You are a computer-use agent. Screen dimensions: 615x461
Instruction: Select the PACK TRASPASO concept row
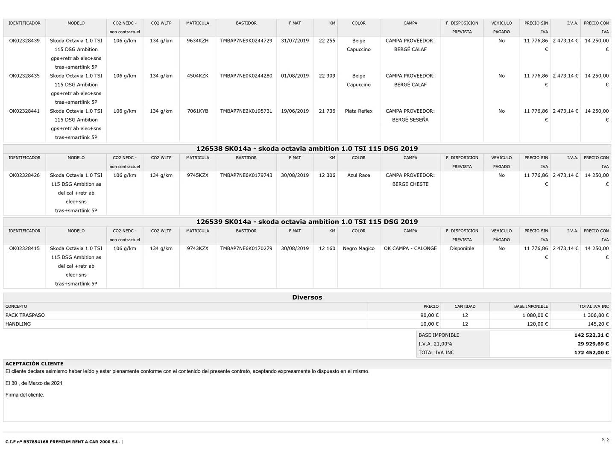tap(307, 315)
